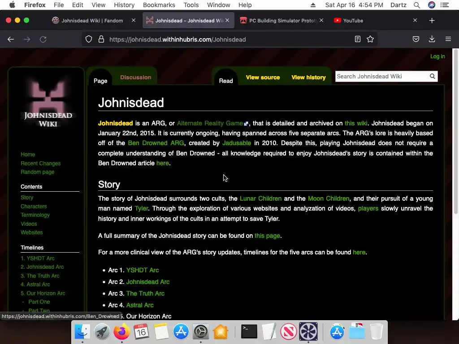Open Calendar from the Dock
Screen dimensions: 459x344
pos(141,332)
